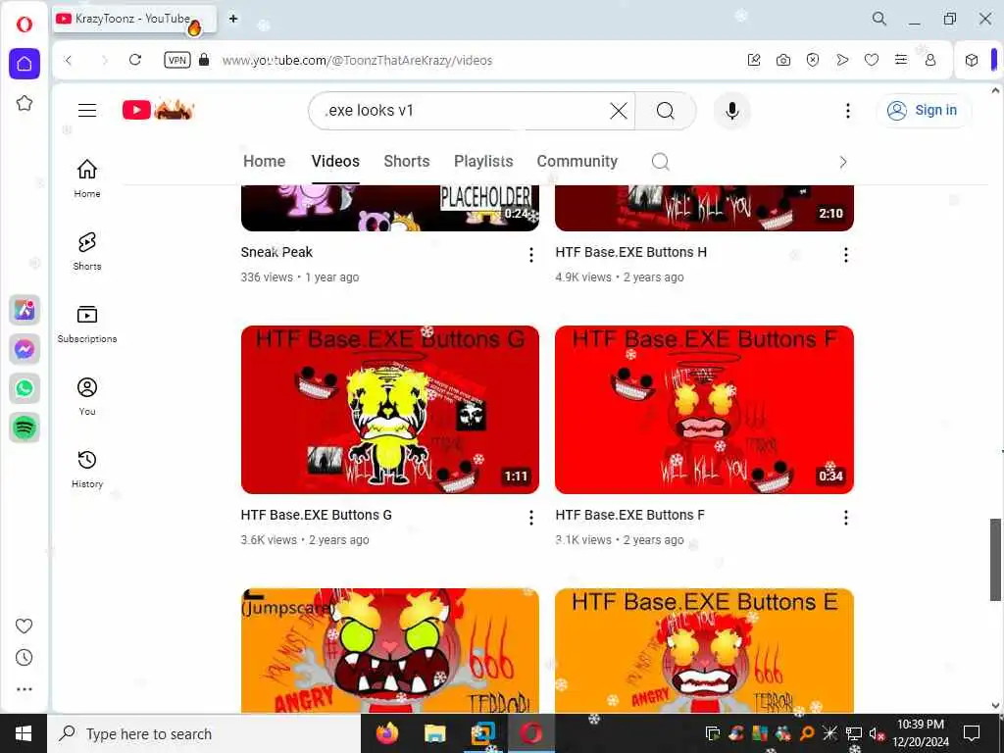Open Shorts in YouTube mini sidebar
The height and width of the screenshot is (753, 1004).
tap(87, 251)
